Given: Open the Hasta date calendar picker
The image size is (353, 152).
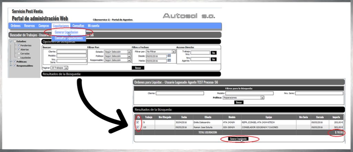Looking at the screenshot, I should (169, 60).
